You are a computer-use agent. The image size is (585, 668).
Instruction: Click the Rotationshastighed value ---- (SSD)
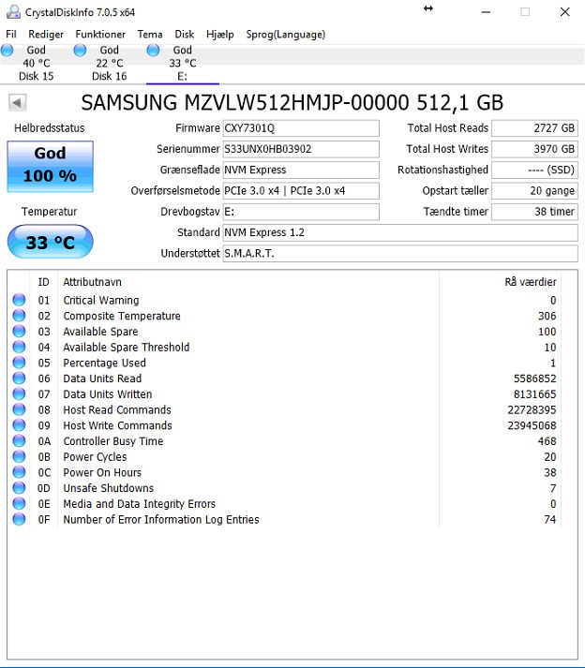(534, 170)
